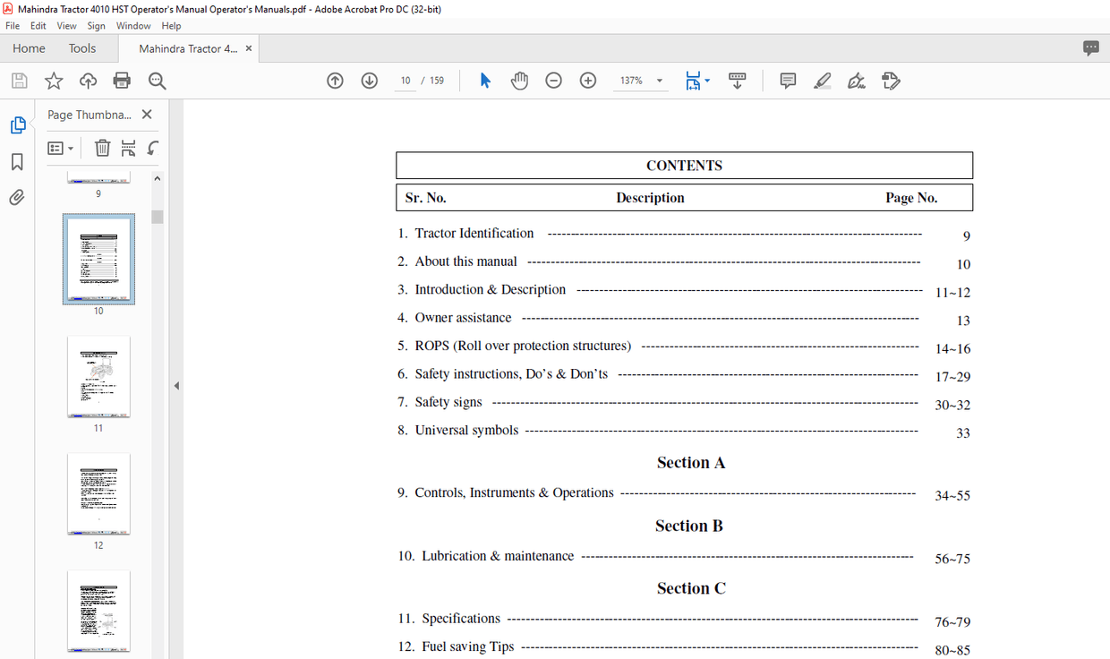Print the PDF document
This screenshot has height=659, width=1110.
tap(123, 80)
